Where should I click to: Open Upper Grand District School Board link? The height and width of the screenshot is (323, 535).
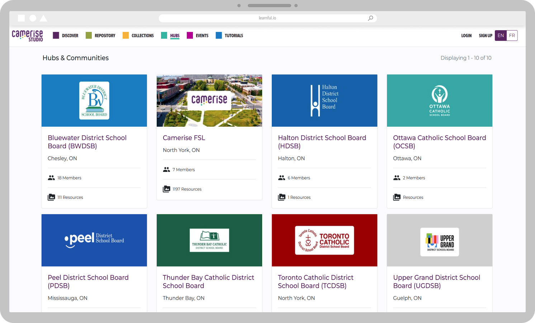point(437,281)
